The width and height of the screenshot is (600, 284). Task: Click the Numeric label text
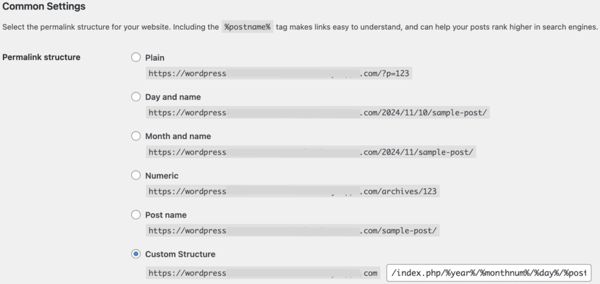pos(162,176)
